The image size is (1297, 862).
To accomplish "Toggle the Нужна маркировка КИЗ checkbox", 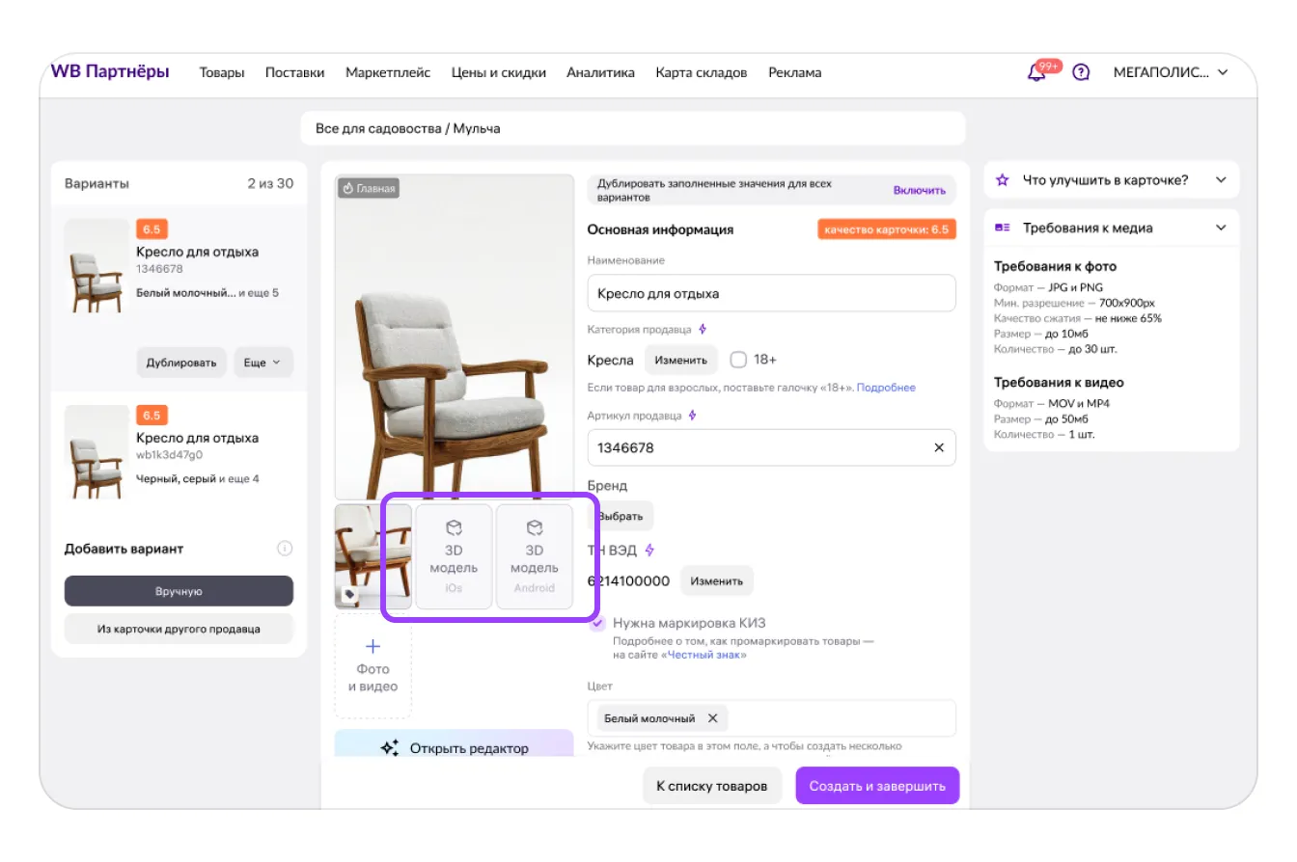I will point(599,623).
